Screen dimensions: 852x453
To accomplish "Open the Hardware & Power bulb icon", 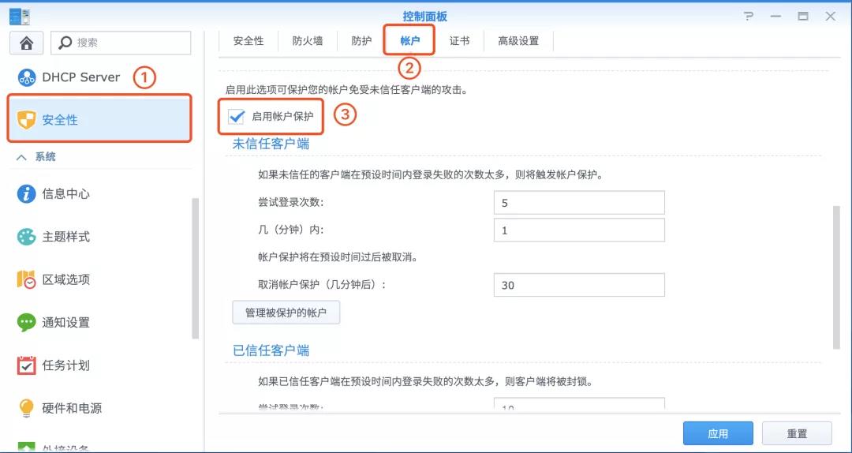I will (x=26, y=408).
